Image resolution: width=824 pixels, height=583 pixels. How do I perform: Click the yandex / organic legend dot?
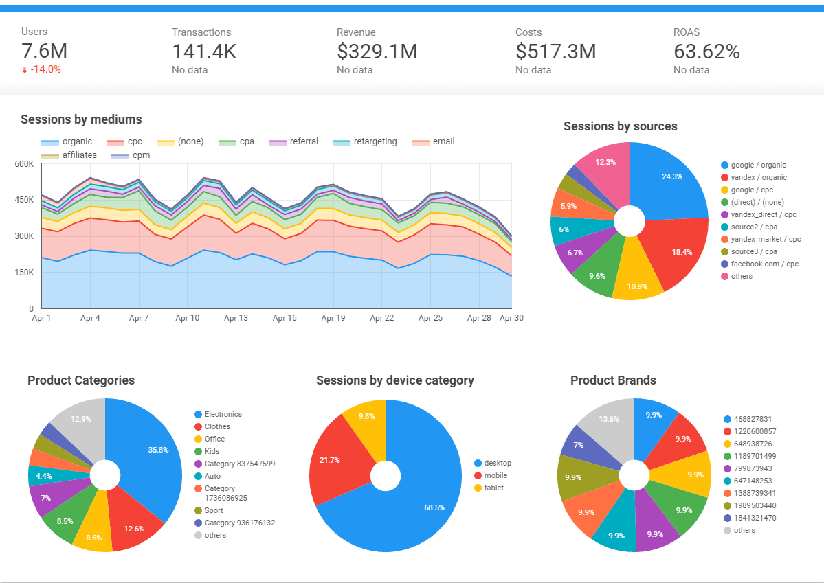click(x=724, y=178)
